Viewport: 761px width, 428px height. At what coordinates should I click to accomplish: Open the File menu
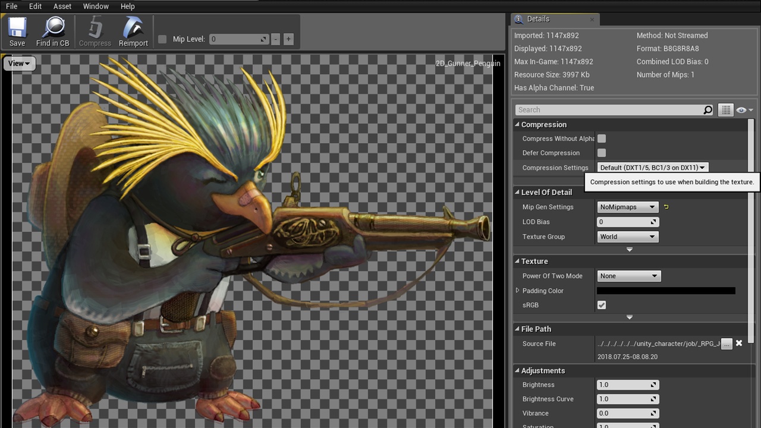tap(11, 6)
